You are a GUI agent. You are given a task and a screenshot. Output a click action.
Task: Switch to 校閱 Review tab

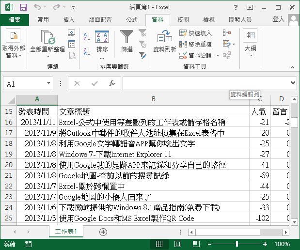click(x=183, y=20)
